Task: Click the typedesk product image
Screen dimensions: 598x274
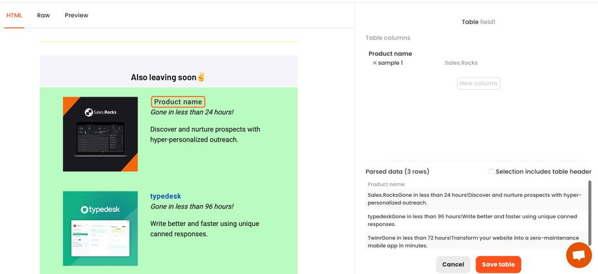Action: click(100, 228)
